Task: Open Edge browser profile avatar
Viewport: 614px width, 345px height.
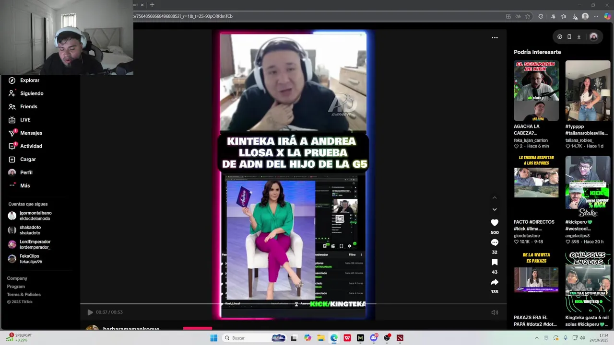Action: 585,16
